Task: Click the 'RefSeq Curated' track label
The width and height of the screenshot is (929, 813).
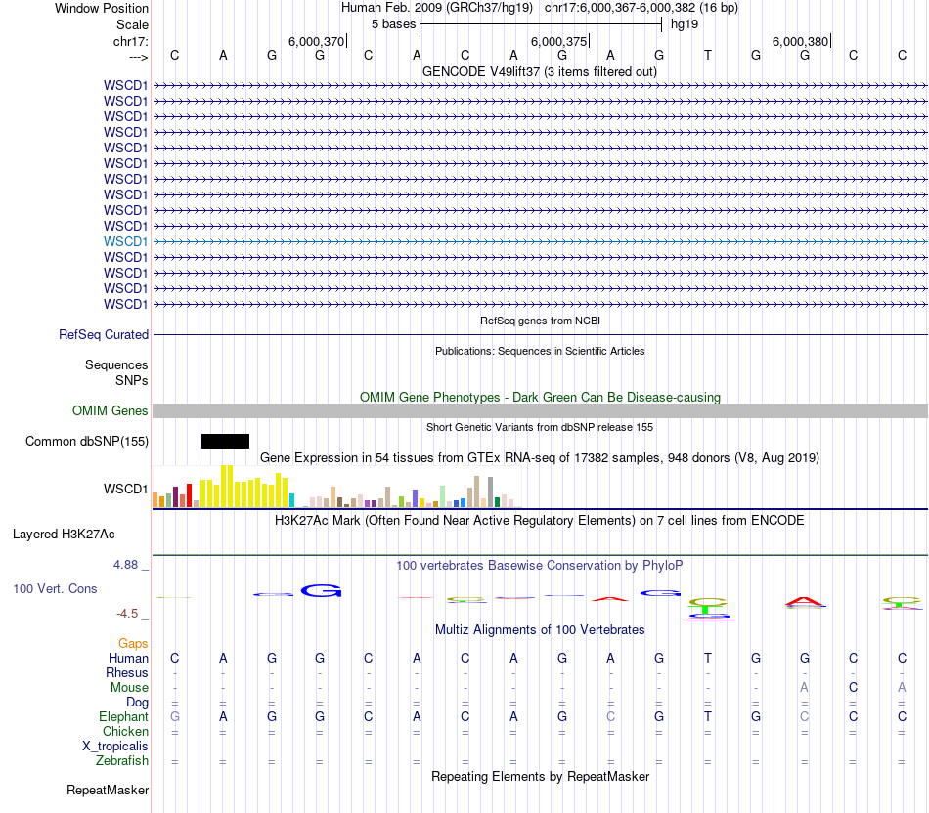Action: tap(103, 334)
